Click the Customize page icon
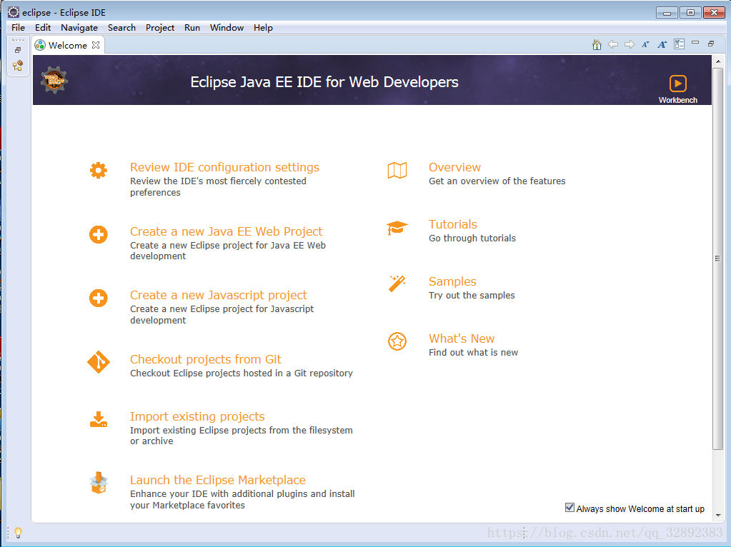 (680, 44)
